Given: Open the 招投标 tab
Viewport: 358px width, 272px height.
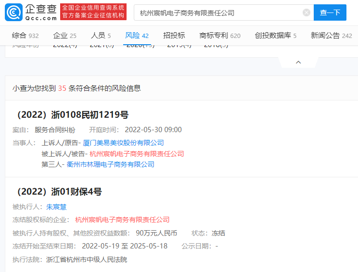Looking at the screenshot, I should click(x=174, y=36).
